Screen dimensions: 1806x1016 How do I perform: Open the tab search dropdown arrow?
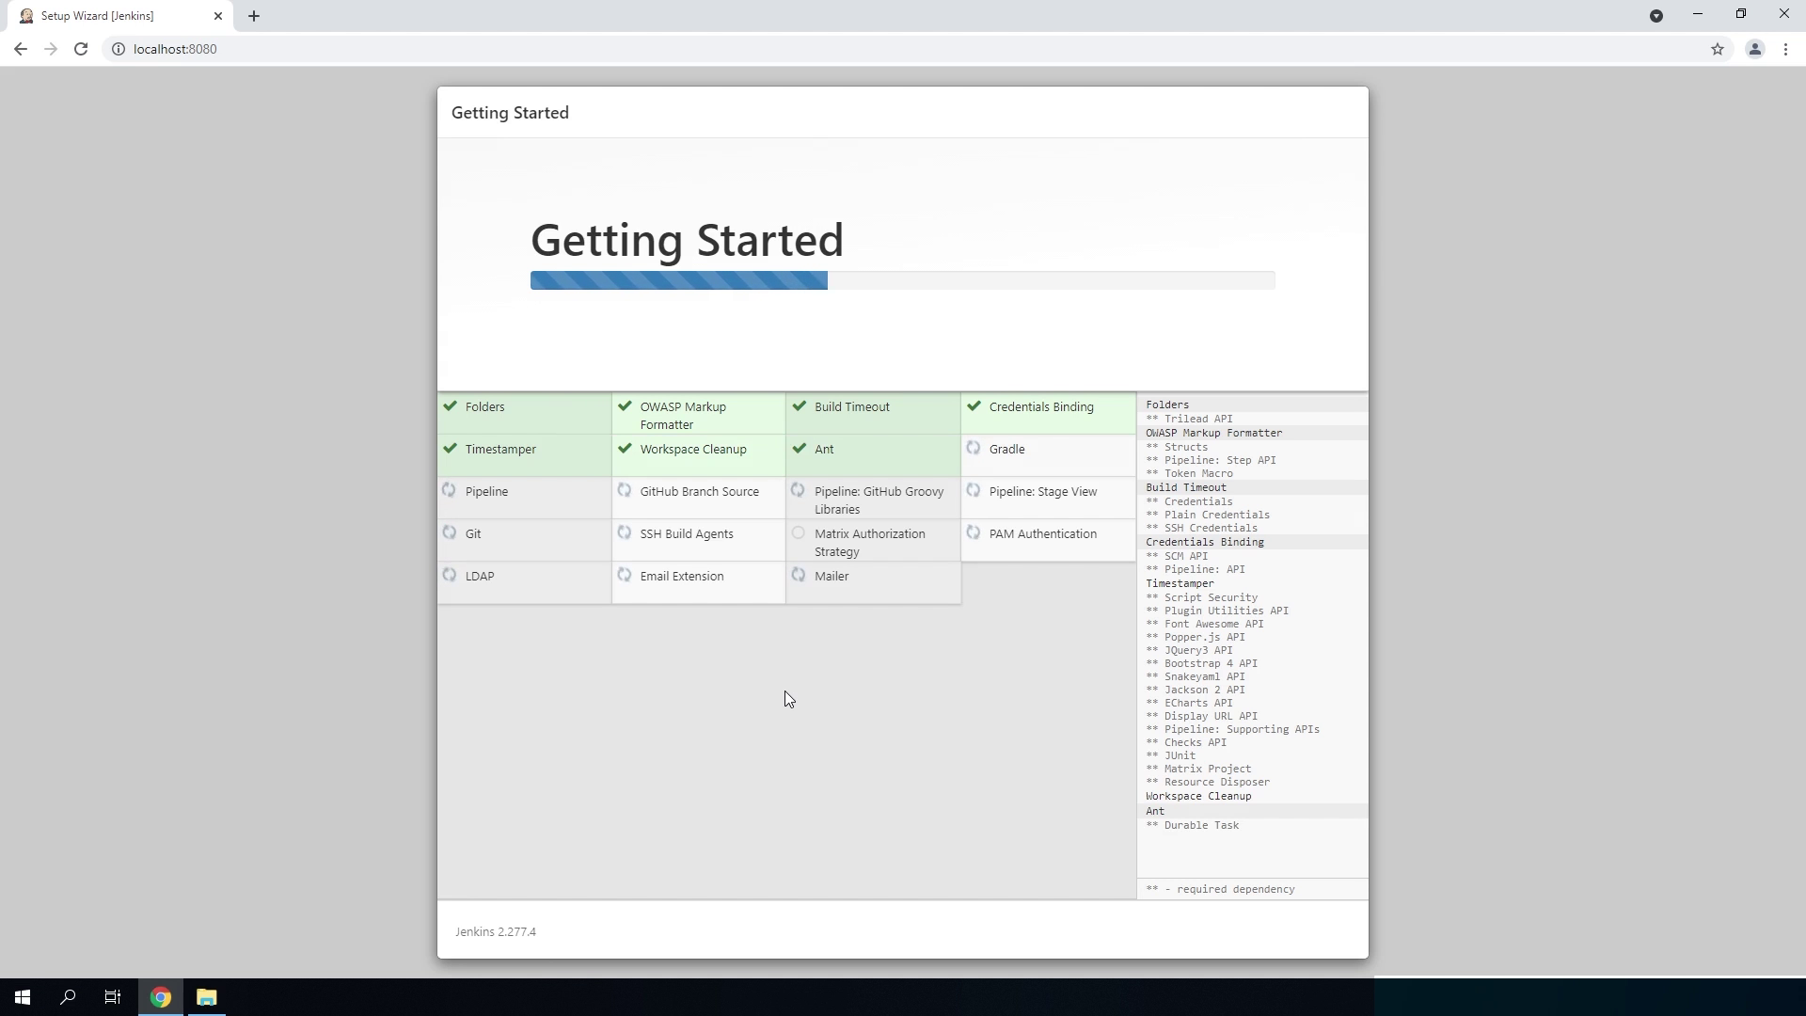(1656, 16)
